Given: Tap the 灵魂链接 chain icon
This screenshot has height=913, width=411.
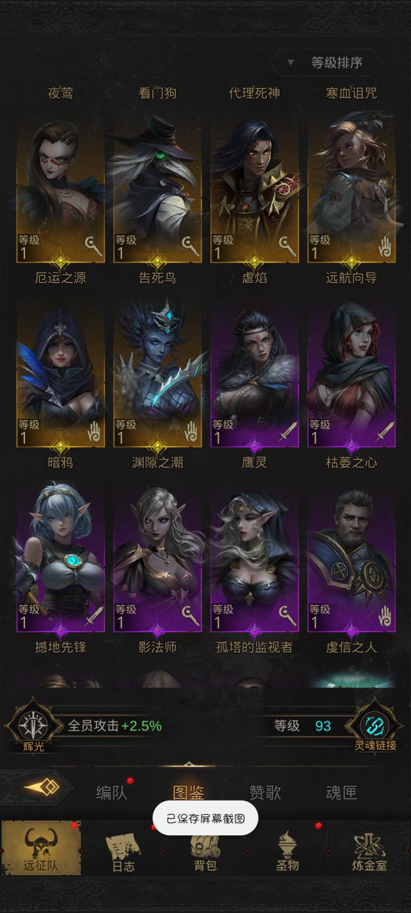Looking at the screenshot, I should pyautogui.click(x=375, y=726).
